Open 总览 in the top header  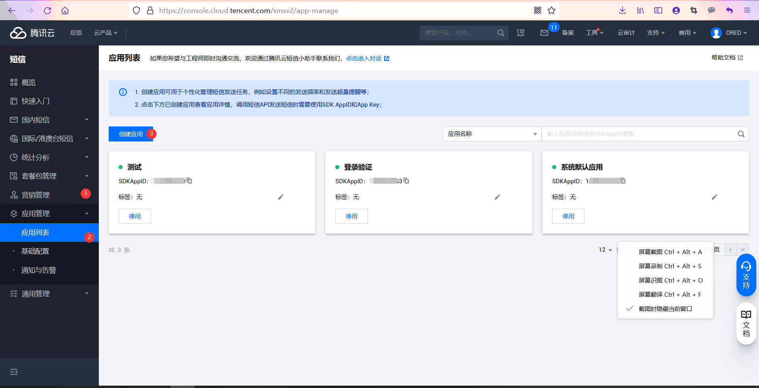pos(76,33)
